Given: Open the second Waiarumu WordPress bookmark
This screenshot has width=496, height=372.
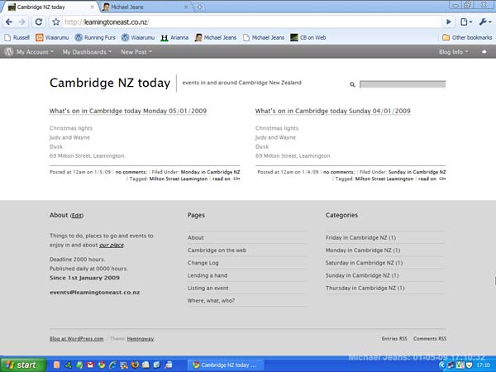Looking at the screenshot, I should pos(138,38).
